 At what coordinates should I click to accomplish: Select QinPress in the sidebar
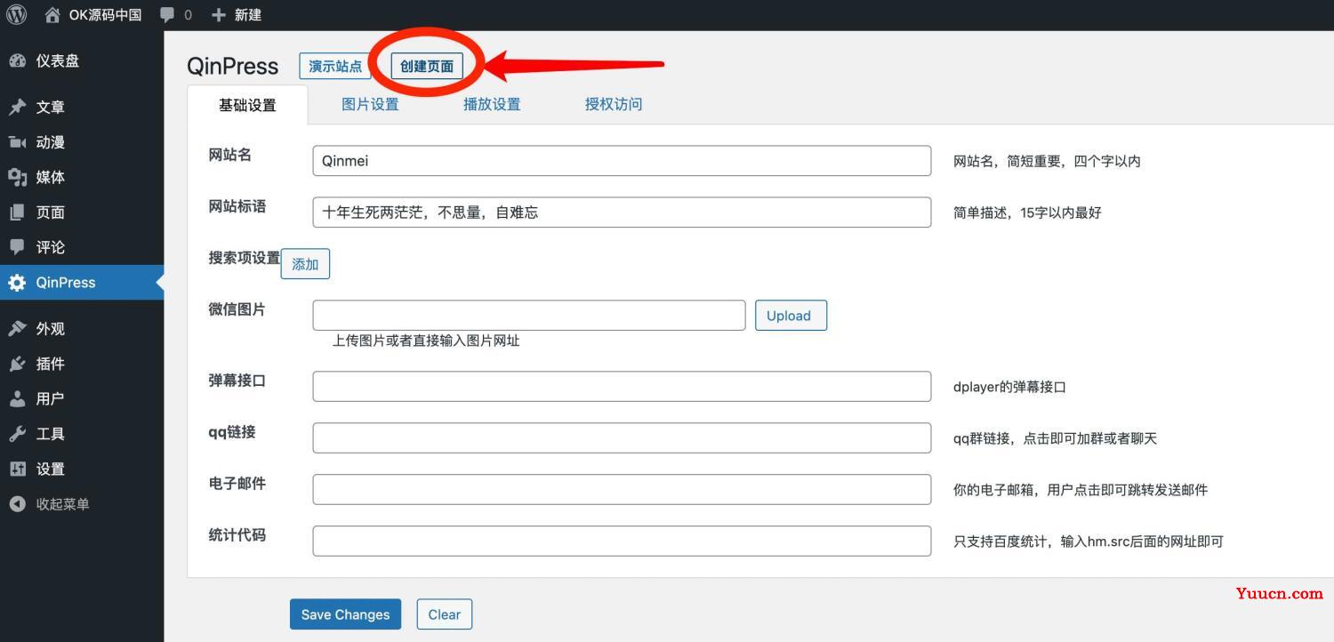tap(82, 283)
